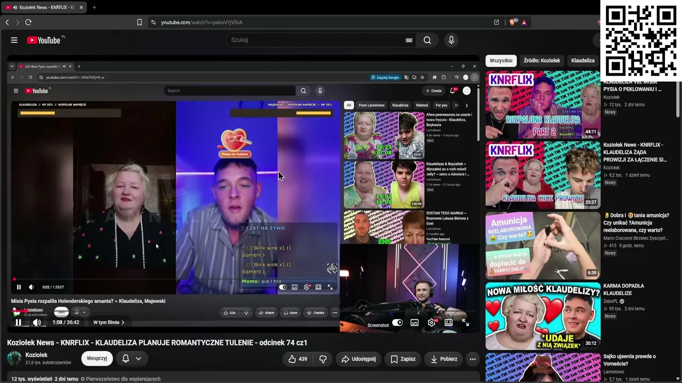Toggle autoplay switch next to the Screenshot label
Image resolution: width=682 pixels, height=383 pixels.
397,323
